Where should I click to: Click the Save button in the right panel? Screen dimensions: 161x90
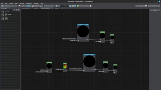tap(155, 10)
